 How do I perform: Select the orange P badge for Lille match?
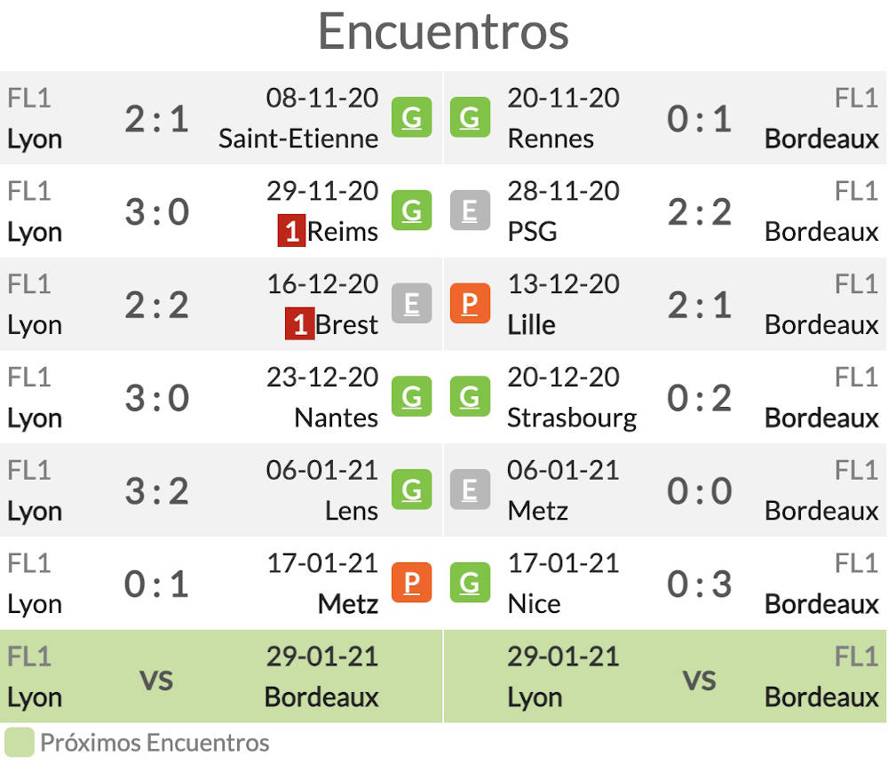click(x=470, y=303)
